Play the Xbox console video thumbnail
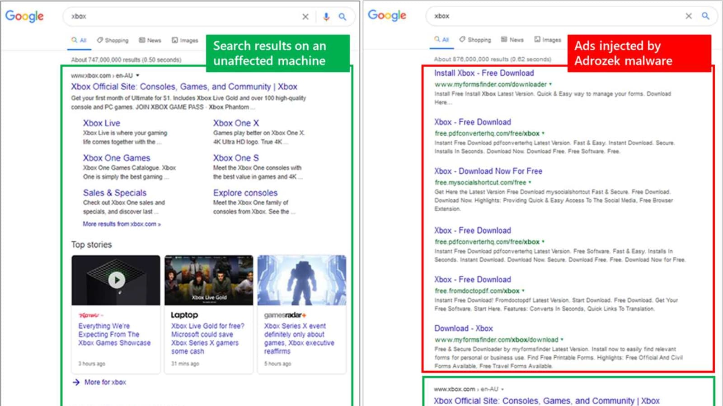The image size is (723, 406). point(116,280)
